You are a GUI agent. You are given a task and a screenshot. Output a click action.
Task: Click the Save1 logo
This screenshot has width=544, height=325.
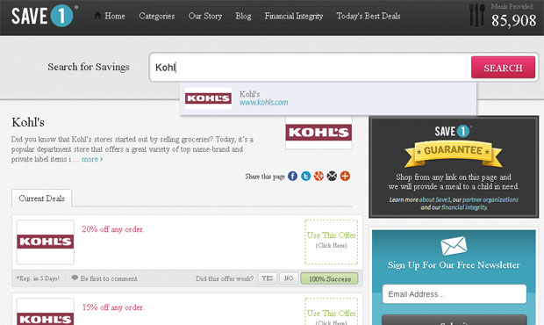pyautogui.click(x=44, y=16)
